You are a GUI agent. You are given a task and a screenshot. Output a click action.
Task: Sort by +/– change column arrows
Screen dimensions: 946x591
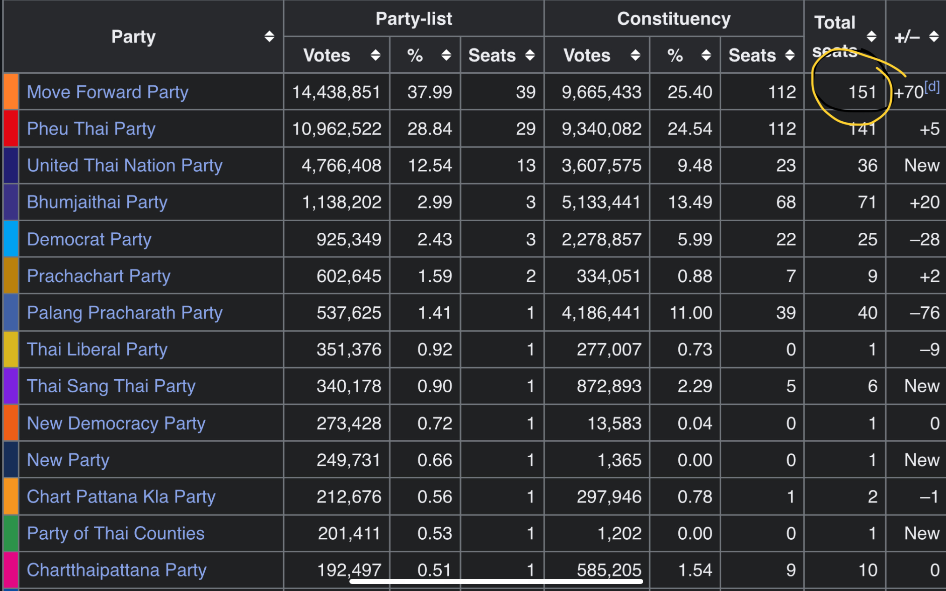933,36
